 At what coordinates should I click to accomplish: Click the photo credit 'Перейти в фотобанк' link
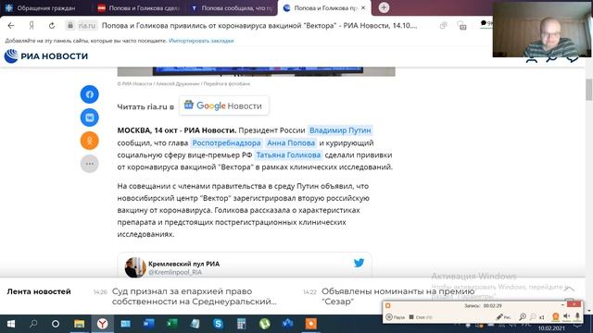pos(227,84)
